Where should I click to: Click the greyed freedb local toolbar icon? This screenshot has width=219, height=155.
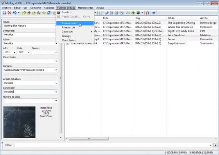128,13
